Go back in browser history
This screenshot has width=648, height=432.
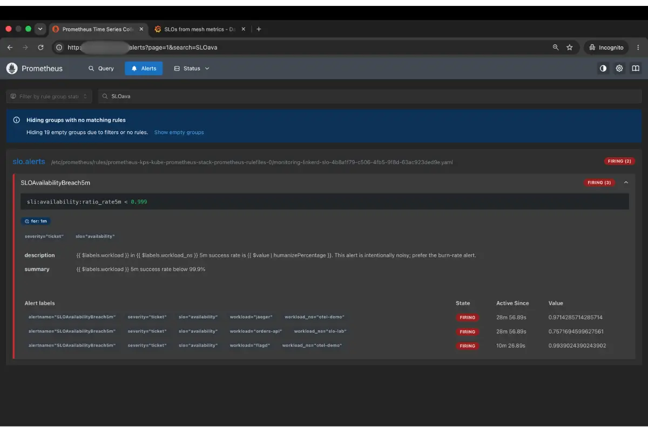pyautogui.click(x=10, y=48)
